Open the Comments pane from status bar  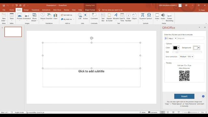[x=153, y=112]
